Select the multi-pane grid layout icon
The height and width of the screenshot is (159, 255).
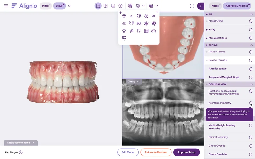[x=98, y=6]
